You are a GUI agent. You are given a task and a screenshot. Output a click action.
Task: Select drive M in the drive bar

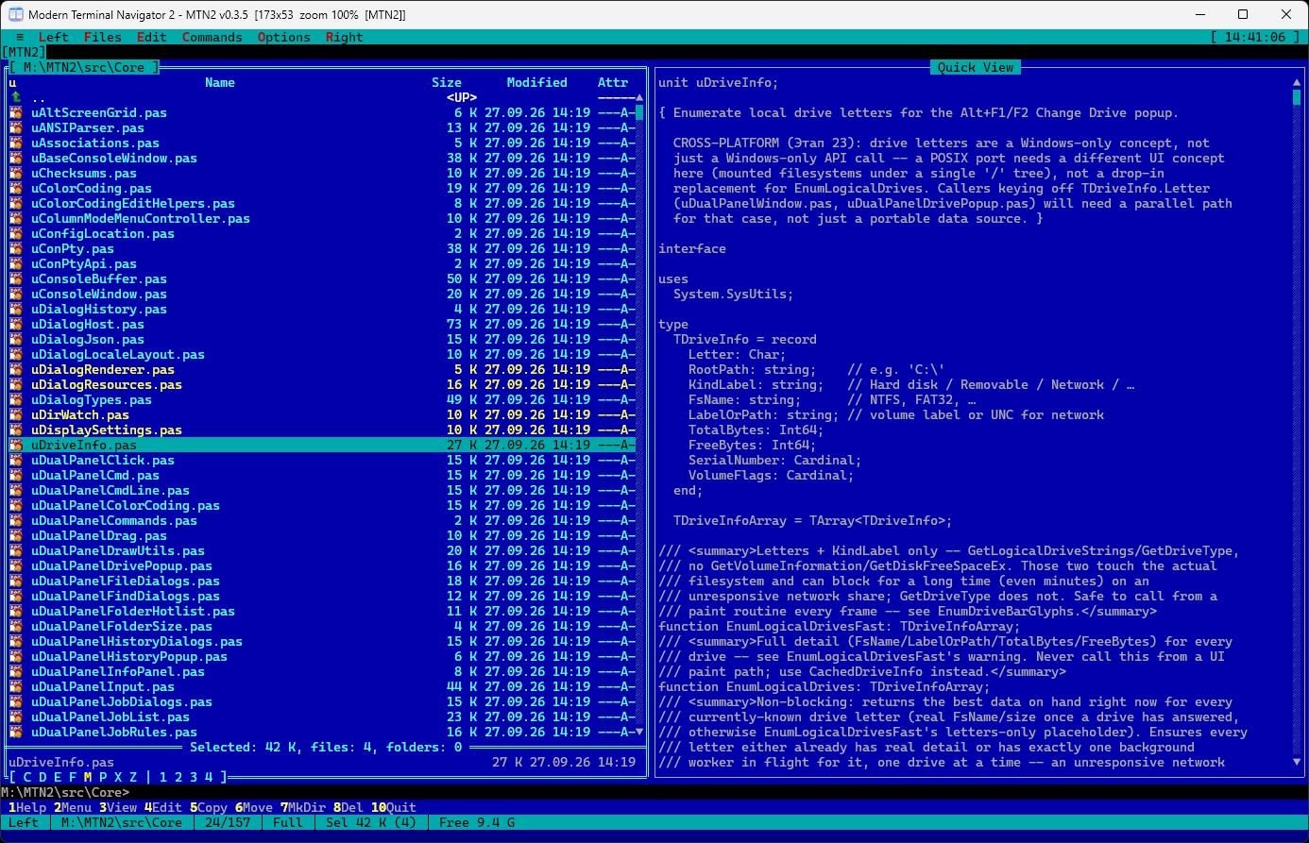(x=88, y=777)
